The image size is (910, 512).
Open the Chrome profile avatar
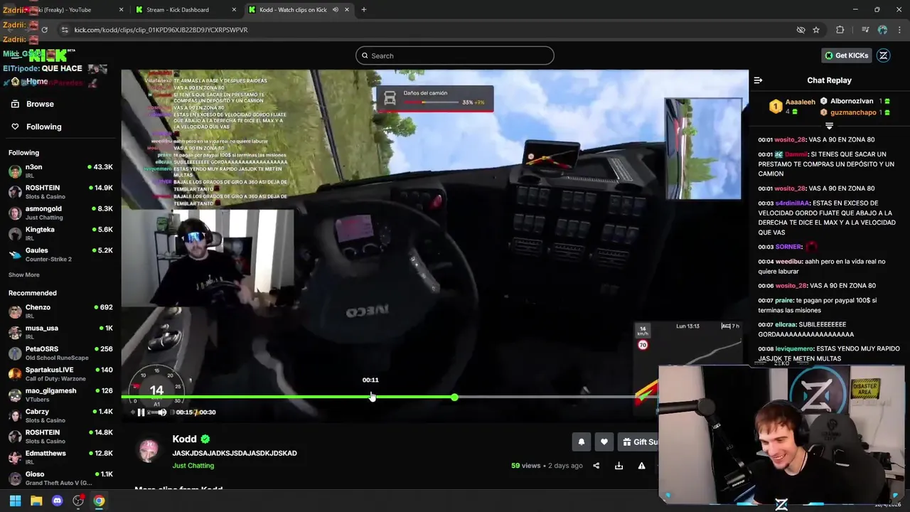[x=882, y=30]
